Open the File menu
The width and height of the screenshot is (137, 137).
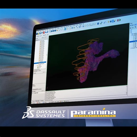pyautogui.click(x=37, y=32)
